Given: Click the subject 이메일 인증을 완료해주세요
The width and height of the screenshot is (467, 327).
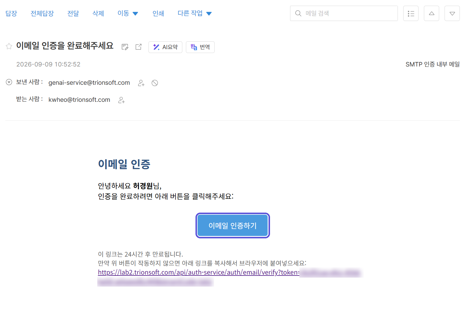Looking at the screenshot, I should click(x=65, y=46).
